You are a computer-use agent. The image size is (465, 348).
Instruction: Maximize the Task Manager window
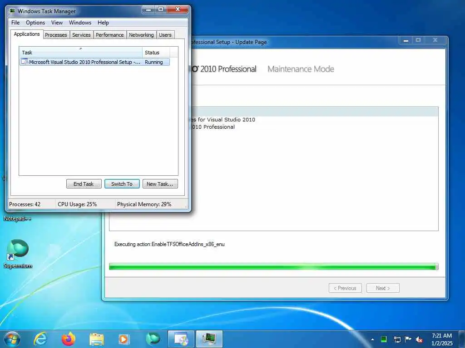(161, 9)
